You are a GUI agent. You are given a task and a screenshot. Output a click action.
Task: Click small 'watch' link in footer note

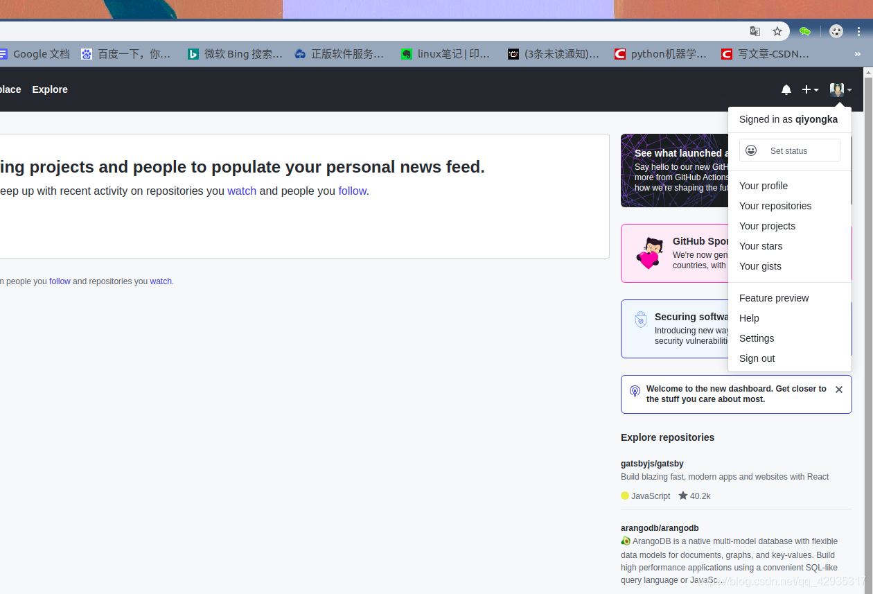pyautogui.click(x=161, y=281)
